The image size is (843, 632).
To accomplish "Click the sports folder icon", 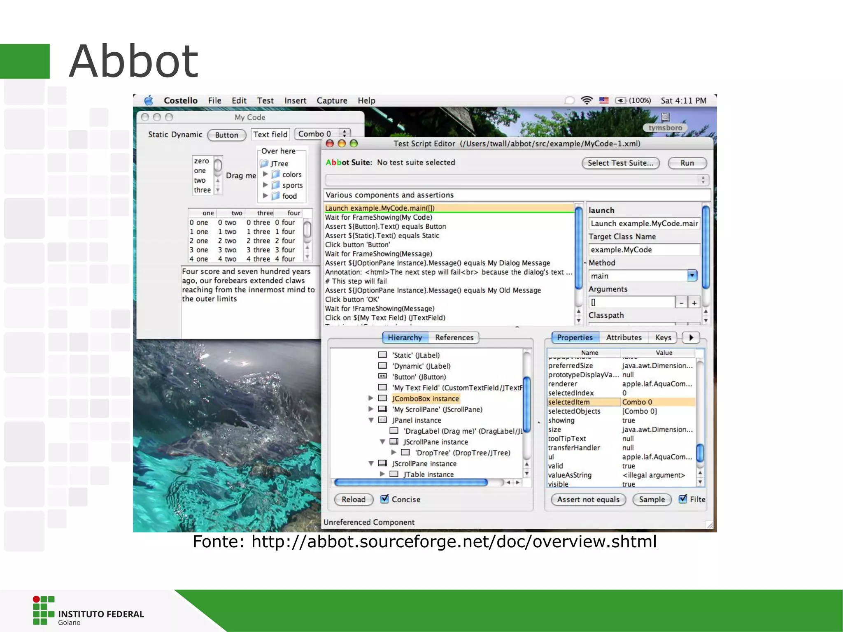I will click(x=276, y=185).
